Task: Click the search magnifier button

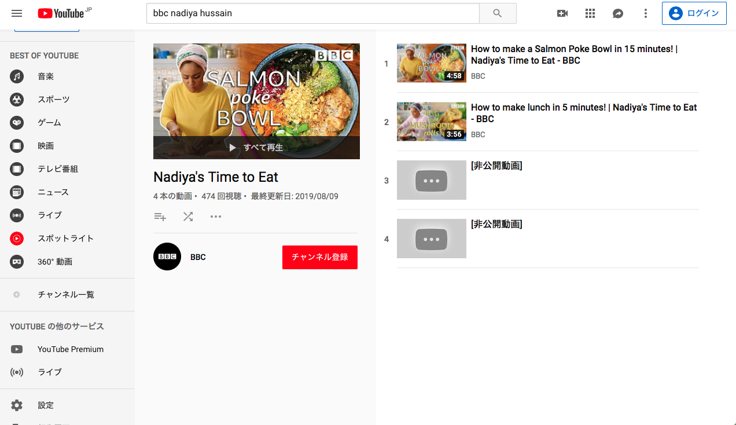Action: 498,13
